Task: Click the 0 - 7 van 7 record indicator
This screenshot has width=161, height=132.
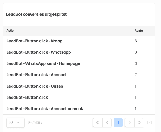Action: tap(35, 122)
